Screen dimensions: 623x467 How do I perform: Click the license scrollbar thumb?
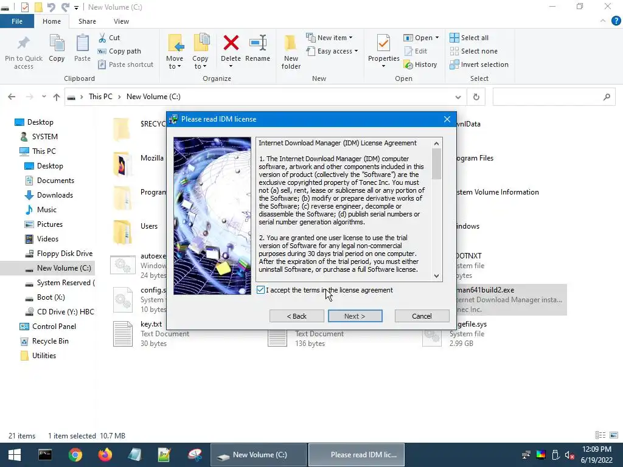click(x=436, y=164)
